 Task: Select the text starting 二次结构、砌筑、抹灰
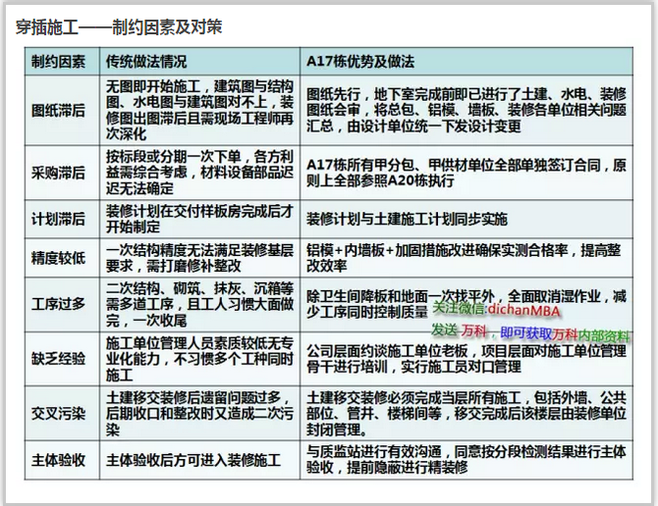(199, 305)
